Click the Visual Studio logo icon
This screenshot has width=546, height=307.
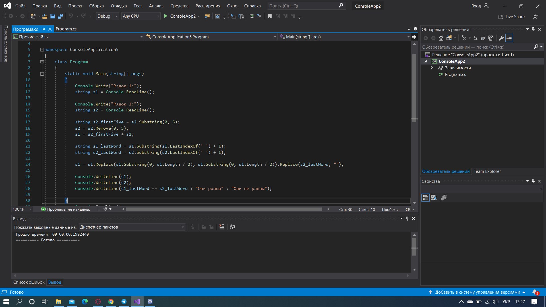(8, 6)
